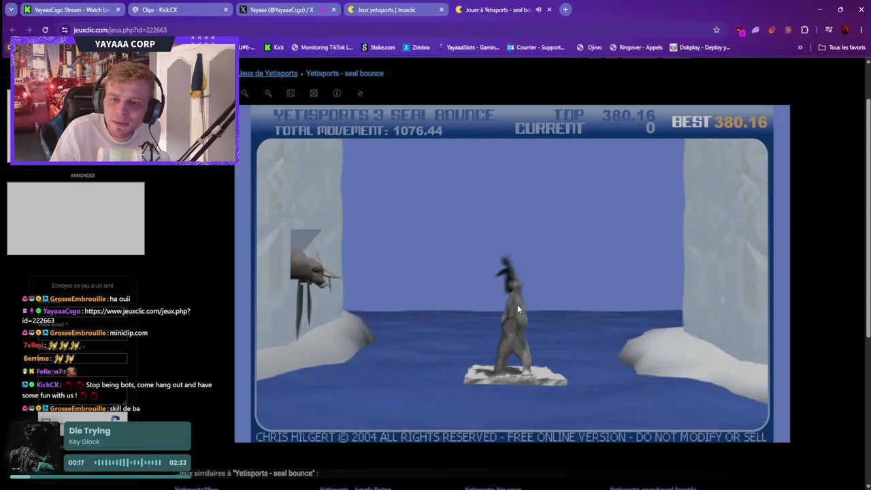View site information for jeuxclic.com
The width and height of the screenshot is (871, 490).
(x=64, y=30)
